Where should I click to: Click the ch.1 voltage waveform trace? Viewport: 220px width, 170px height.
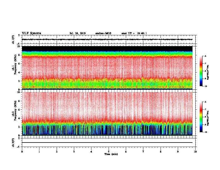point(107,39)
